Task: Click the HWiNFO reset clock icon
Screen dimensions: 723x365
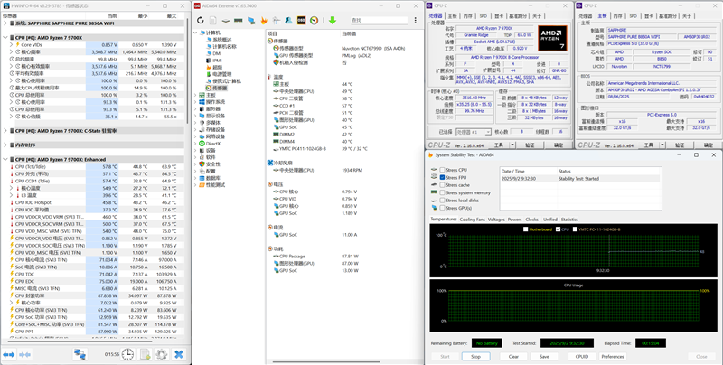Action: (127, 354)
